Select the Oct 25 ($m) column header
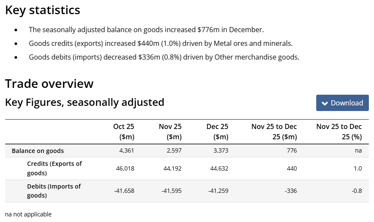The width and height of the screenshot is (374, 222). [124, 132]
